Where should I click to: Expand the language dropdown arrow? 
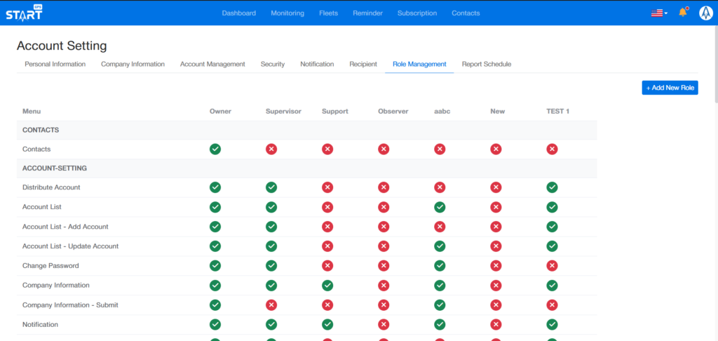666,13
